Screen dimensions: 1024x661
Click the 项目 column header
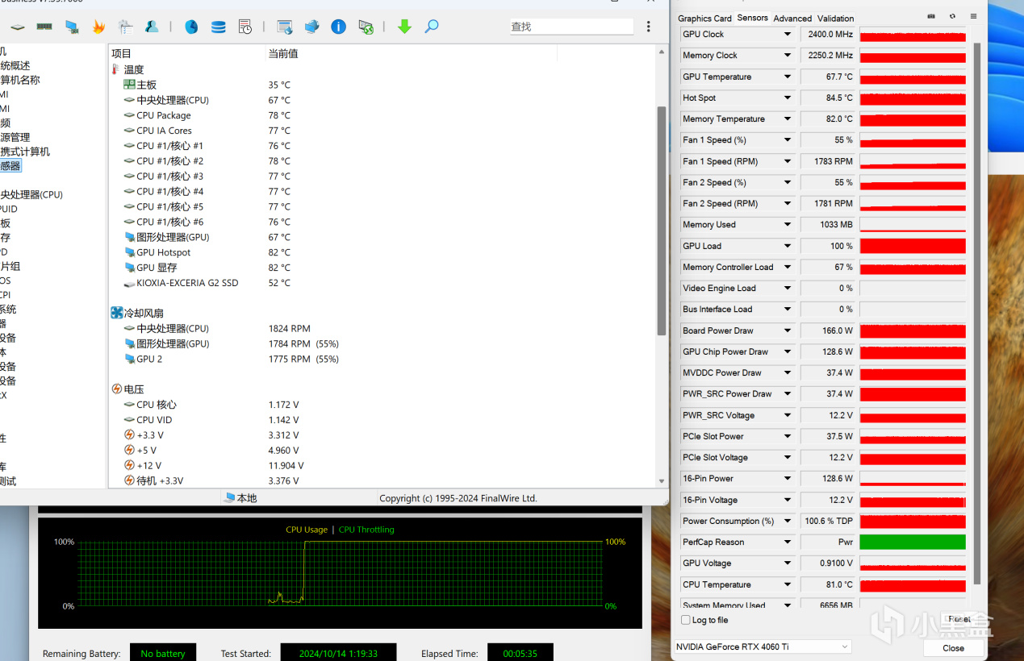click(x=121, y=53)
